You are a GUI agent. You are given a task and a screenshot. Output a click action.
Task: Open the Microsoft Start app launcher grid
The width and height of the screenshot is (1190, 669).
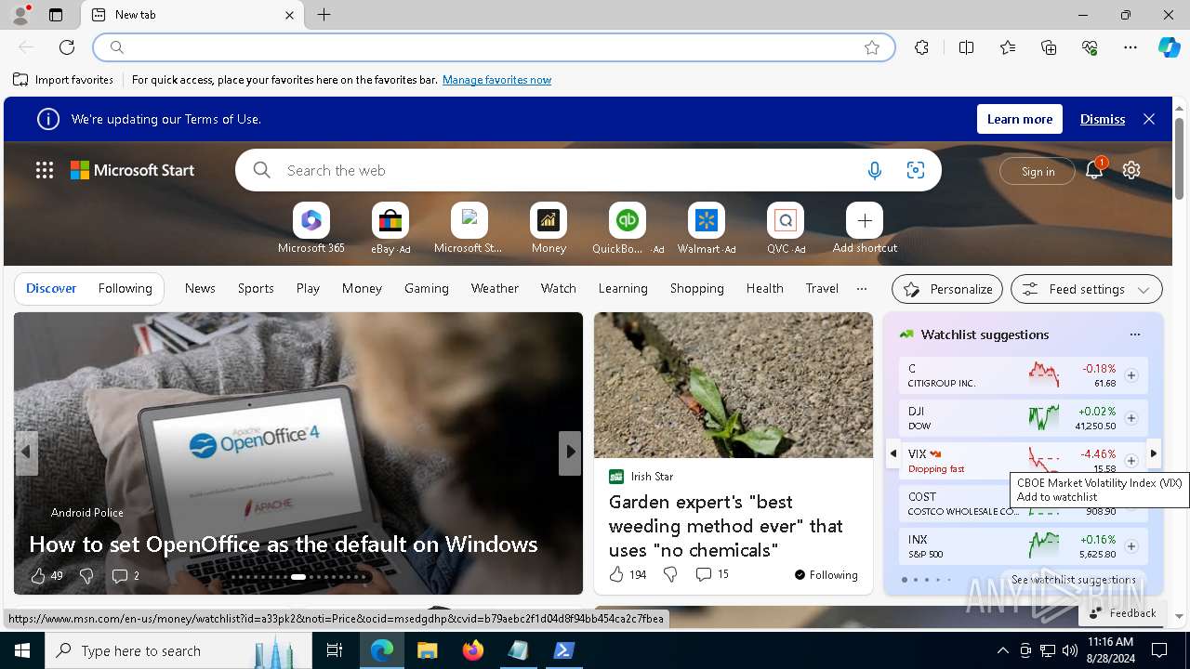[45, 170]
